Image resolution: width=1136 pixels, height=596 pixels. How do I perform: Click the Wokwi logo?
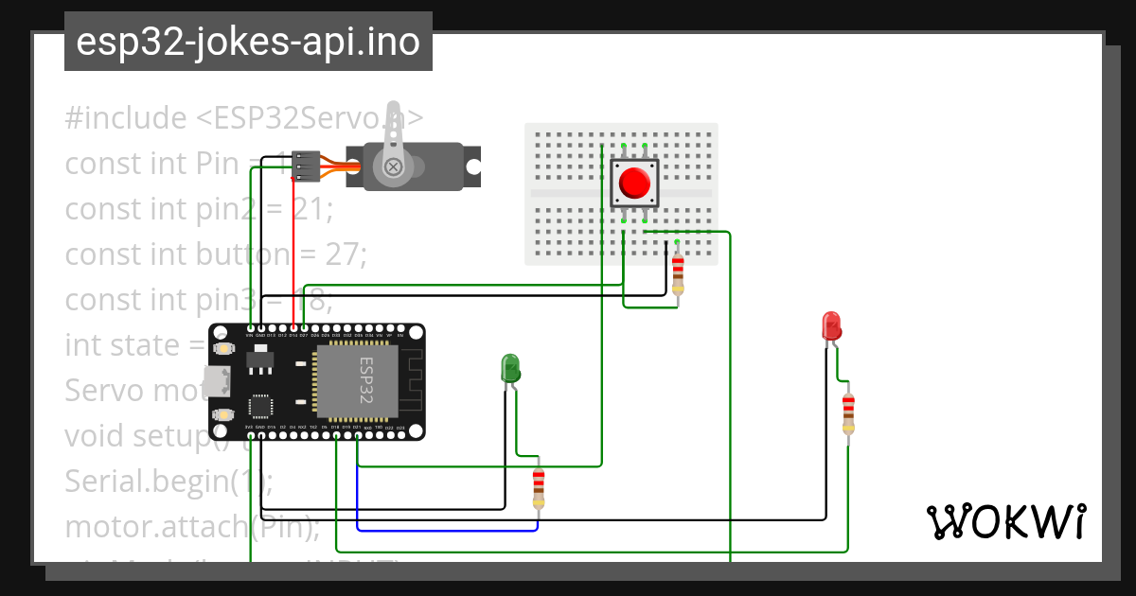click(x=1008, y=520)
